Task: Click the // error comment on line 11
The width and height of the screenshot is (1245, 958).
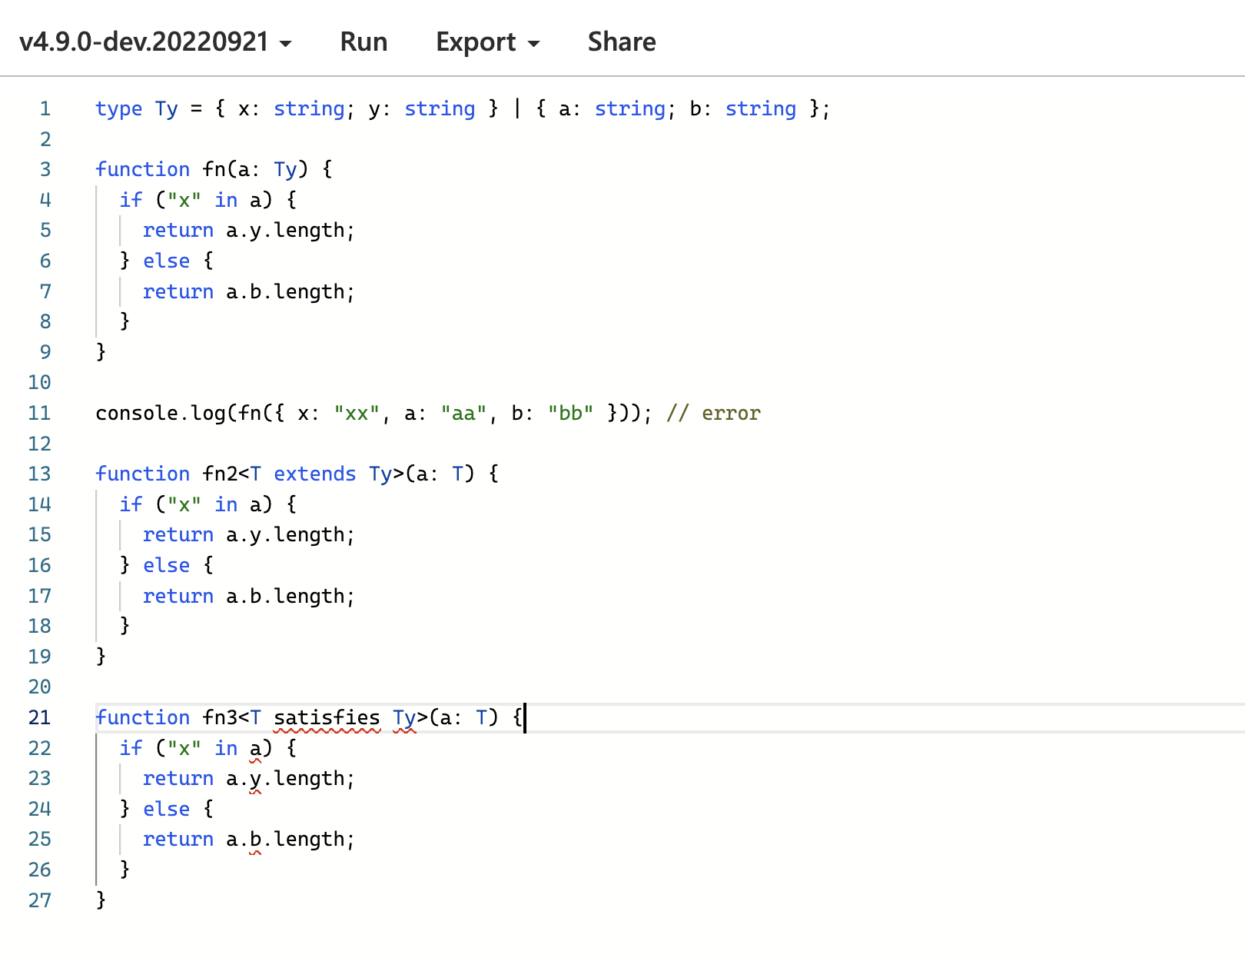Action: 715,413
